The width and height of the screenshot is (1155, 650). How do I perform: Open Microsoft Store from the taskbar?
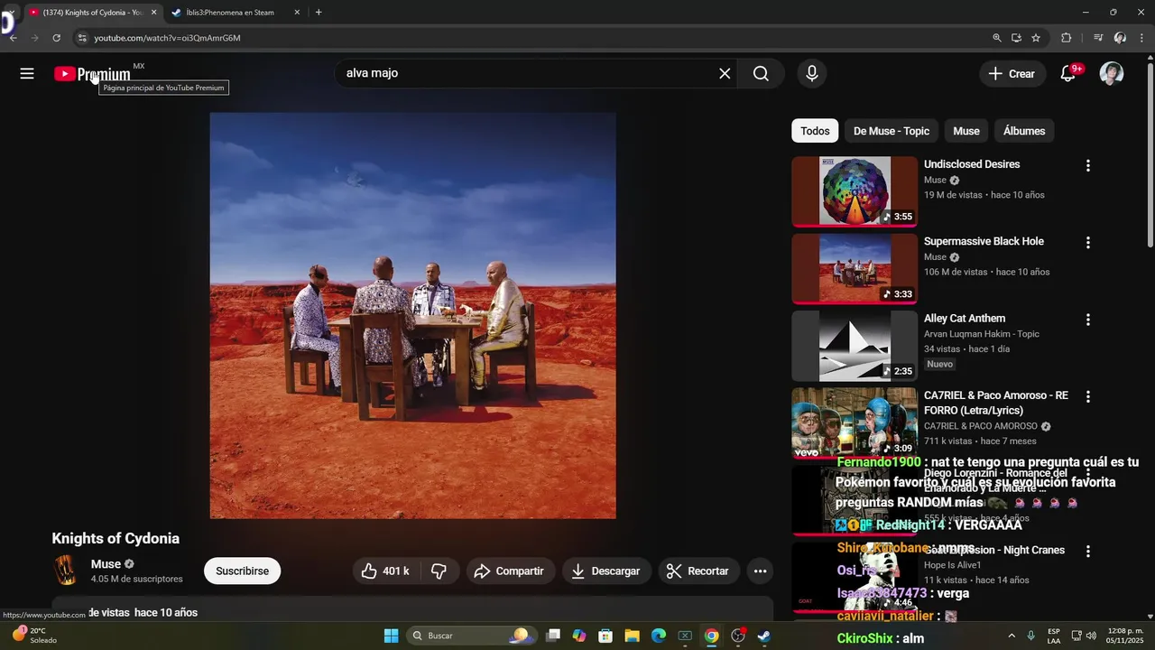pos(605,636)
